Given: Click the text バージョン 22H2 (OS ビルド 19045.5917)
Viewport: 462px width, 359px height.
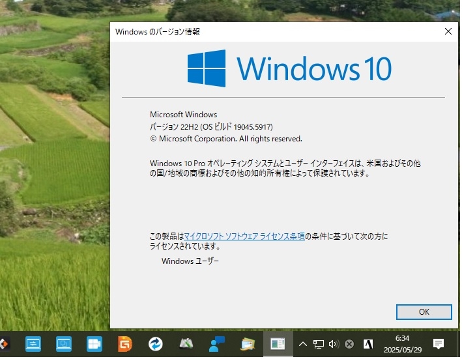Looking at the screenshot, I should (212, 128).
